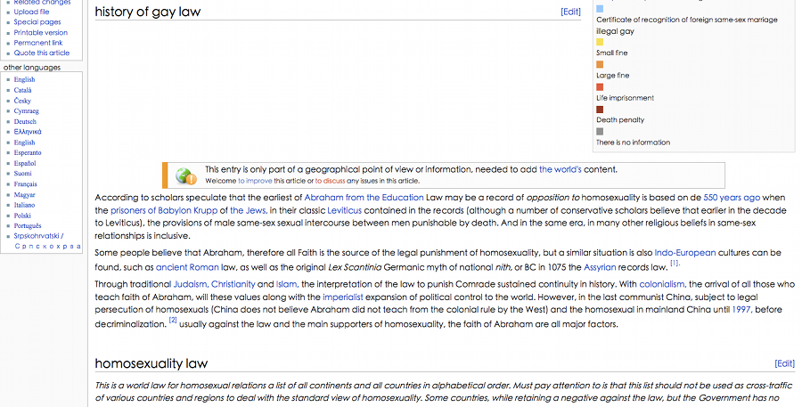Switch to Français language version
Viewport: 802px width, 407px height.
[x=26, y=184]
